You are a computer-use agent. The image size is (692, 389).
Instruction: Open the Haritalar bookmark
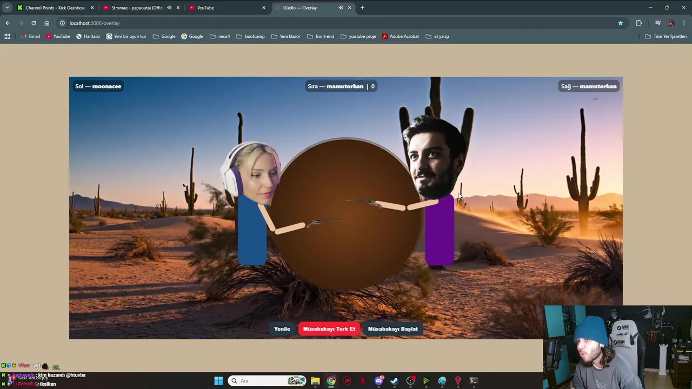[x=88, y=36]
